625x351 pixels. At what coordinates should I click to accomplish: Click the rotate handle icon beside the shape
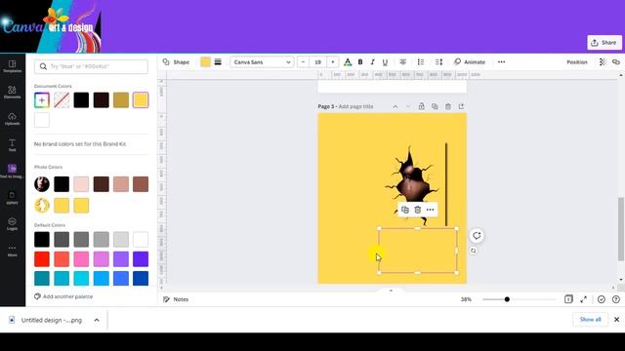point(473,251)
